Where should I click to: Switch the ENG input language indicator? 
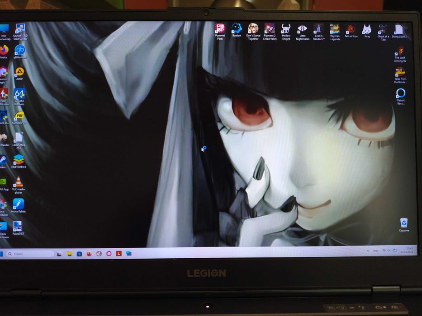coord(376,251)
